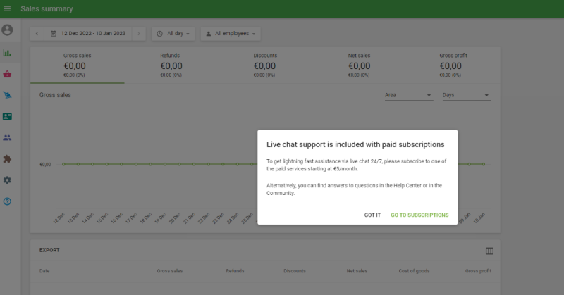Image resolution: width=564 pixels, height=295 pixels.
Task: Select the Gross sales summary tab
Action: pyautogui.click(x=78, y=65)
